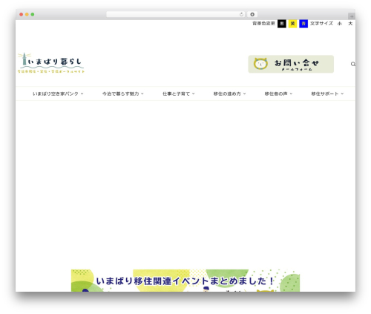This screenshot has width=371, height=314.
Task: Click the browser address bar
Action: coord(176,14)
